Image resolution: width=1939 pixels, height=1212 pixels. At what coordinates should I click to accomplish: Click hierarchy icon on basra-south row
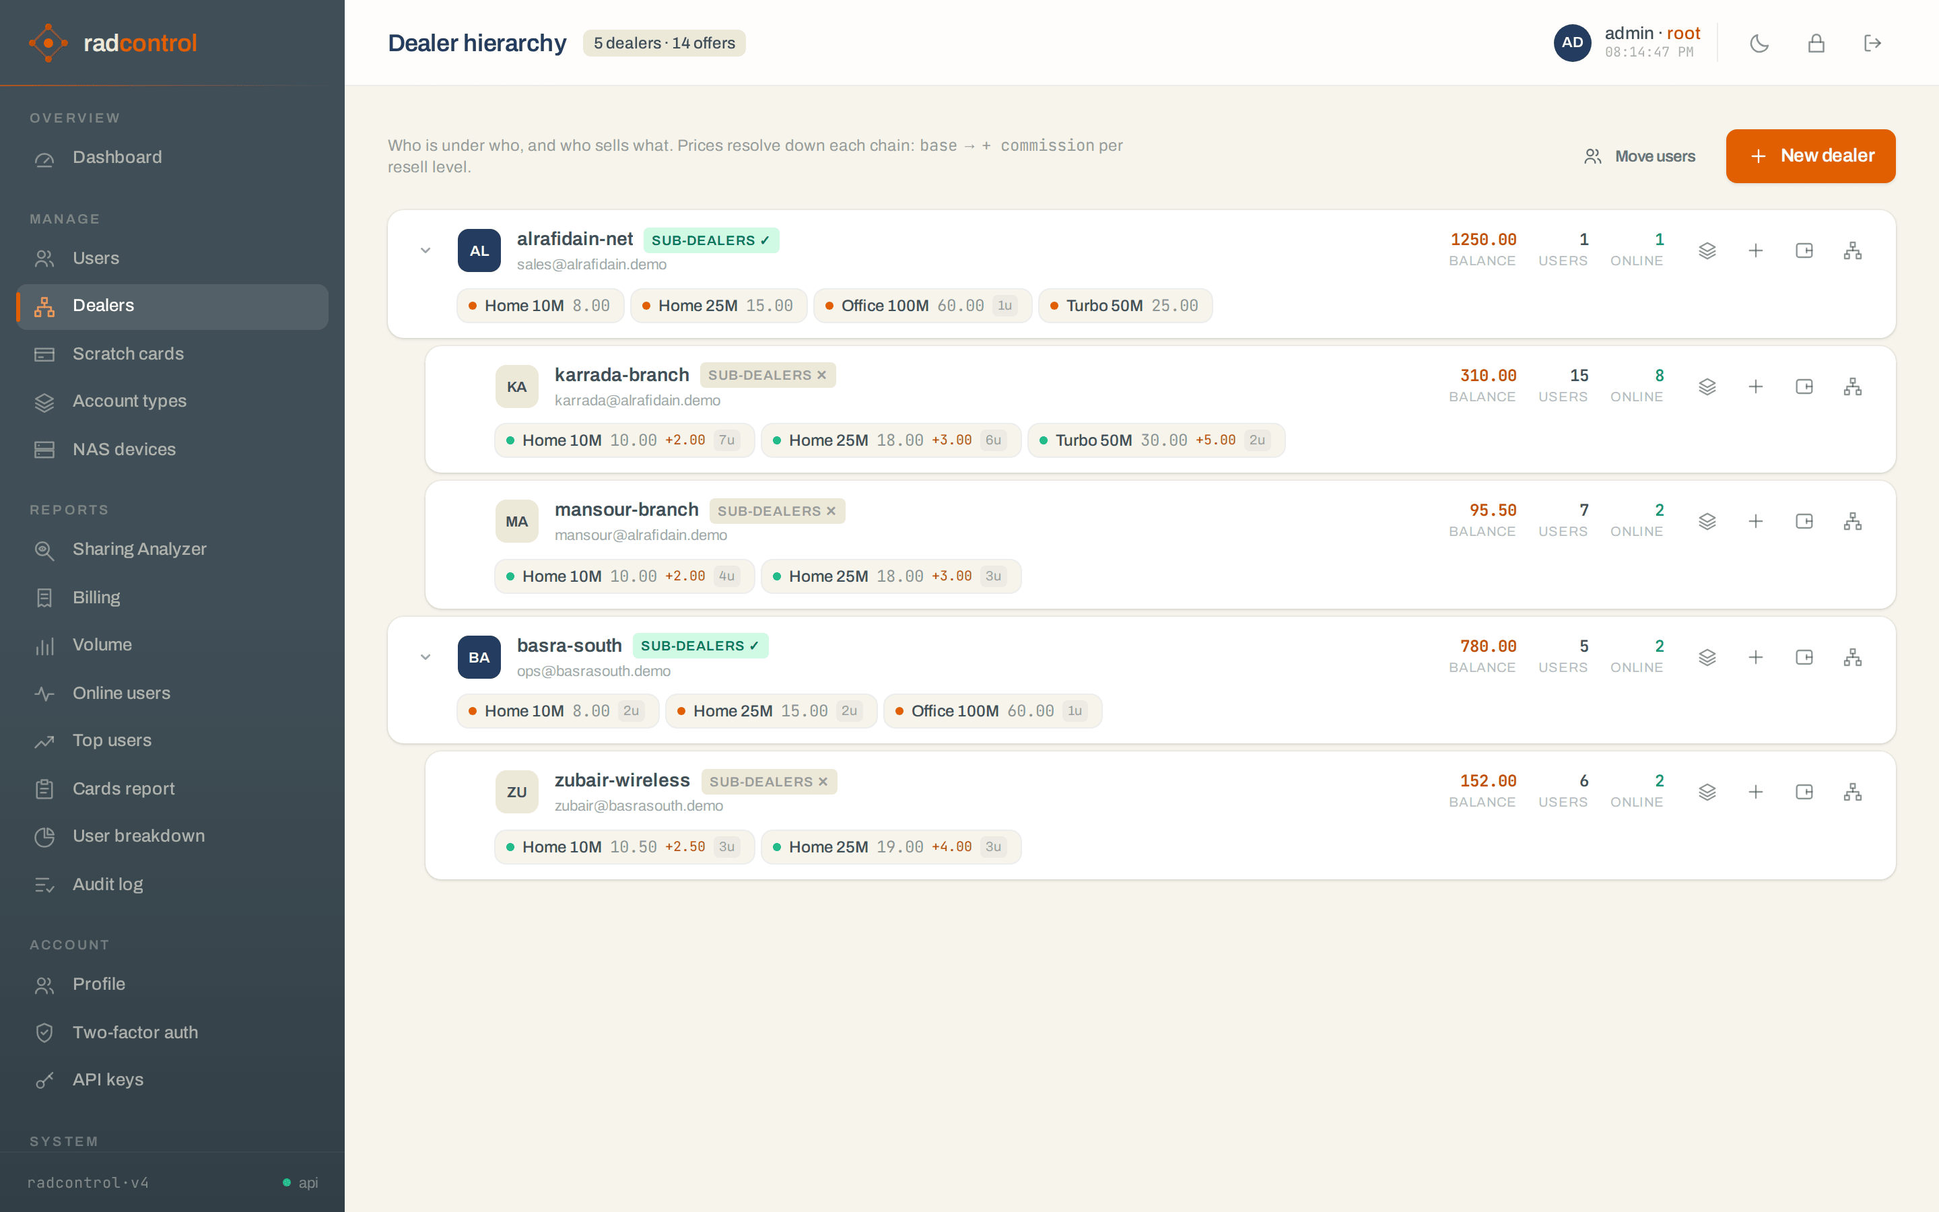coord(1852,657)
